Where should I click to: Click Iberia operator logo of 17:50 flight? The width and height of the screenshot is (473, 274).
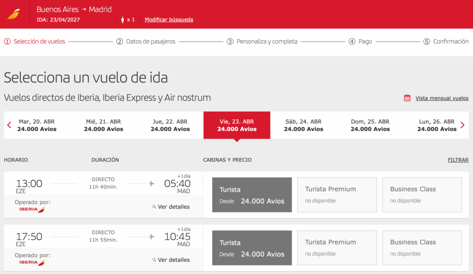32,262
